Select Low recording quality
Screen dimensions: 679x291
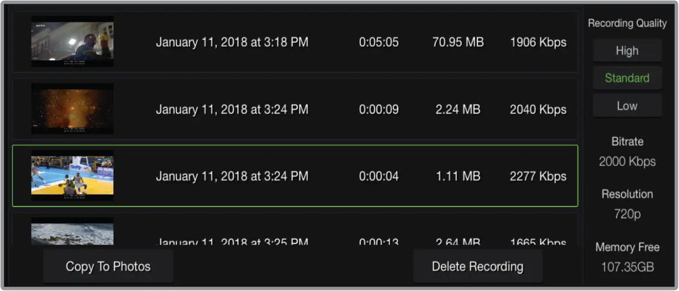627,106
